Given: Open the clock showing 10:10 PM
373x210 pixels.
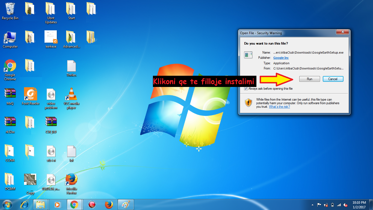Looking at the screenshot, I should (359, 205).
